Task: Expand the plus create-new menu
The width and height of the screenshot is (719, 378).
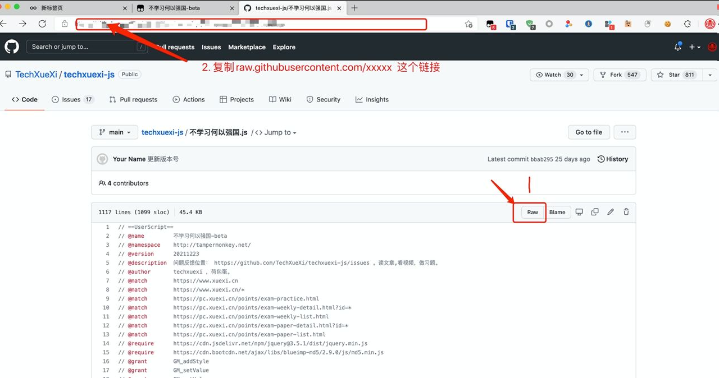Action: [x=695, y=47]
